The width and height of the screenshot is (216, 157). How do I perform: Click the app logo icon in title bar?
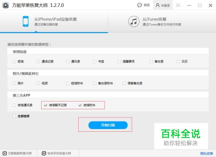[6, 5]
